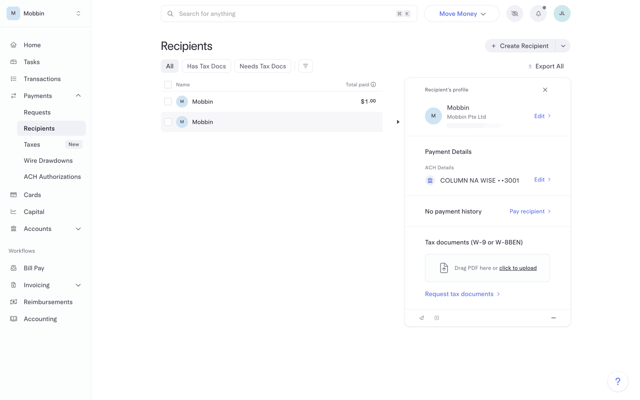Open the Home page in sidebar
The height and width of the screenshot is (400, 640).
coord(32,45)
